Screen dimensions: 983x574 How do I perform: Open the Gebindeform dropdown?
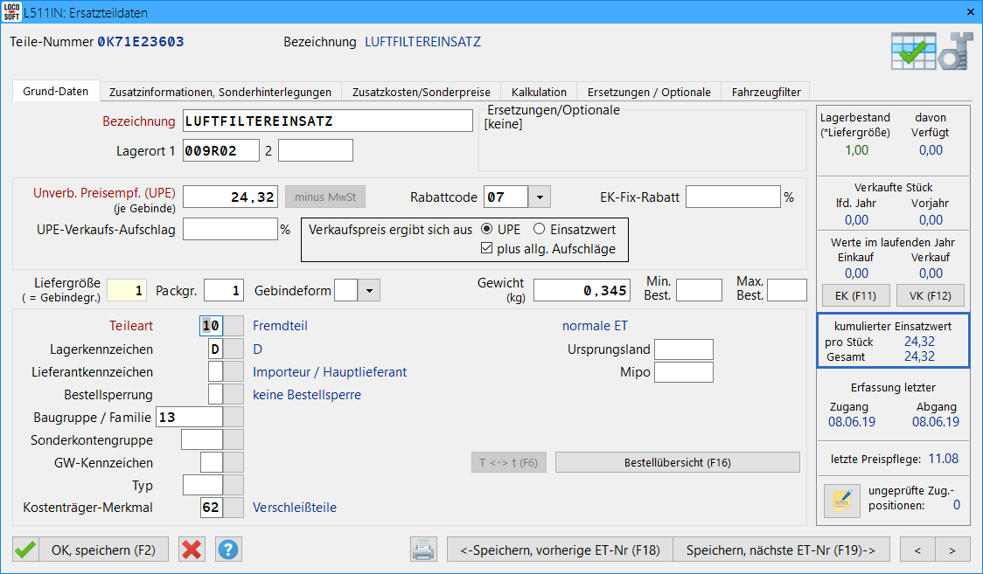coord(369,291)
